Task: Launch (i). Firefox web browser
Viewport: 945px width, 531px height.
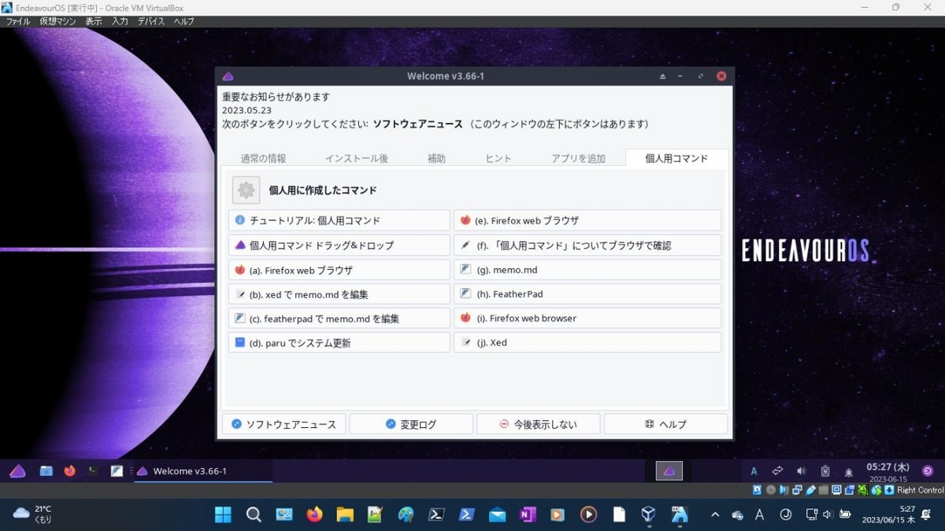Action: 587,319
